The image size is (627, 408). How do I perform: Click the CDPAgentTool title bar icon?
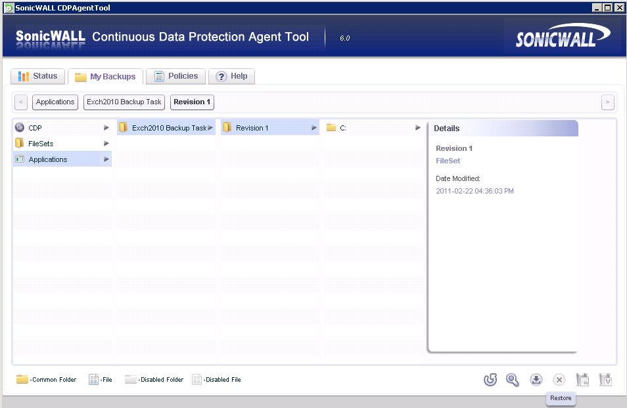9,8
